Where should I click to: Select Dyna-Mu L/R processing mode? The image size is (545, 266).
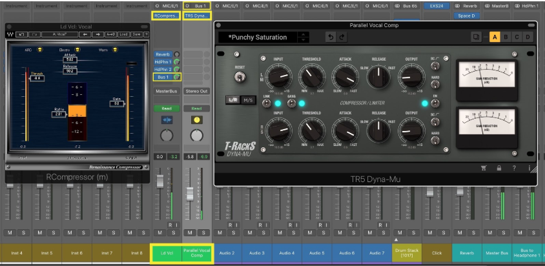tap(232, 100)
